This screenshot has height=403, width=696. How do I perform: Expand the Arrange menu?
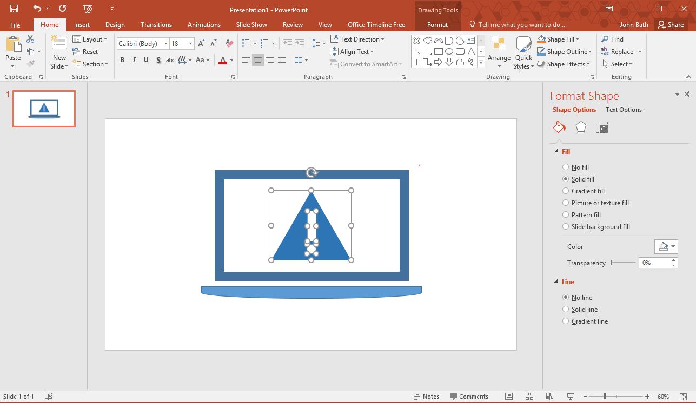pyautogui.click(x=499, y=51)
